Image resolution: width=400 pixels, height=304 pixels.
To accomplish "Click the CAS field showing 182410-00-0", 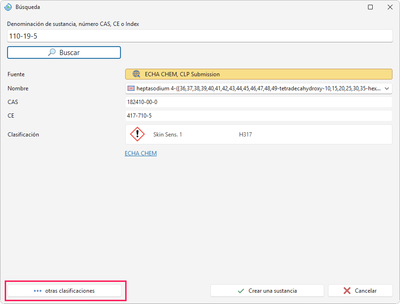I will 259,102.
